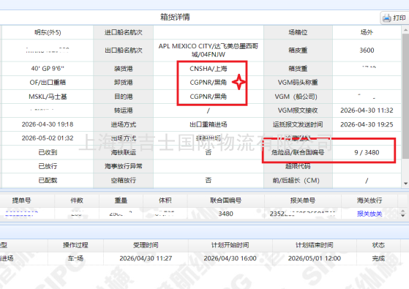The width and height of the screenshot is (409, 289).
Task: Select the 提单号 column header
Action: [22, 200]
